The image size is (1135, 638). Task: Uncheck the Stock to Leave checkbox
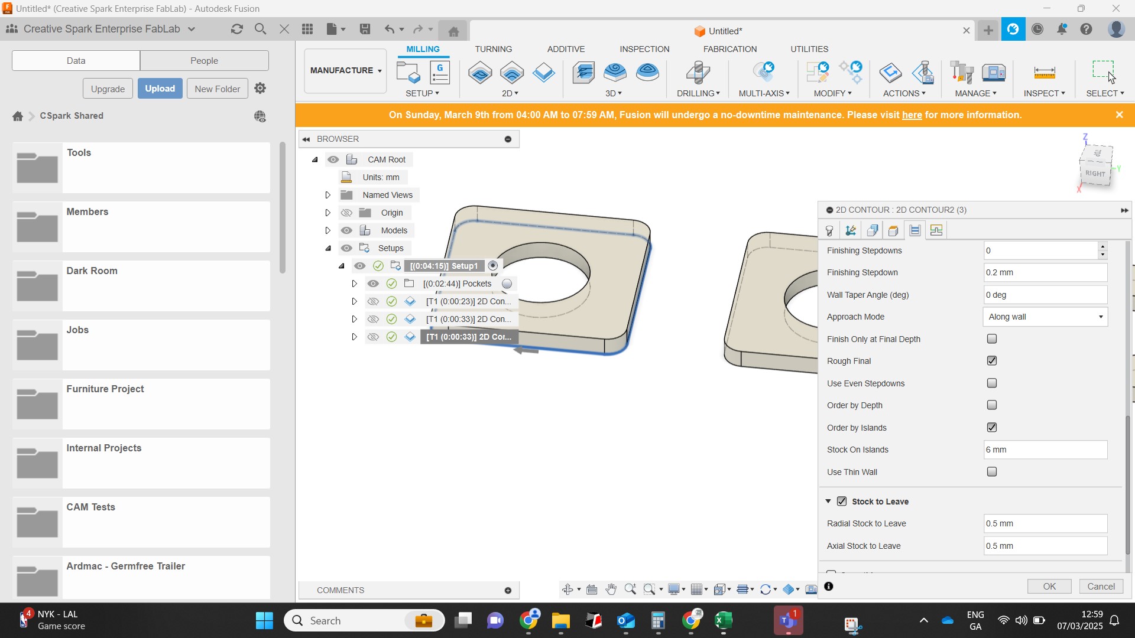click(842, 502)
